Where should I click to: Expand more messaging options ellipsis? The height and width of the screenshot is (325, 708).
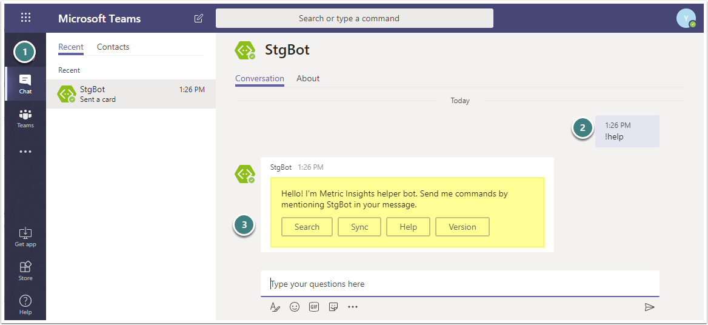pyautogui.click(x=353, y=307)
